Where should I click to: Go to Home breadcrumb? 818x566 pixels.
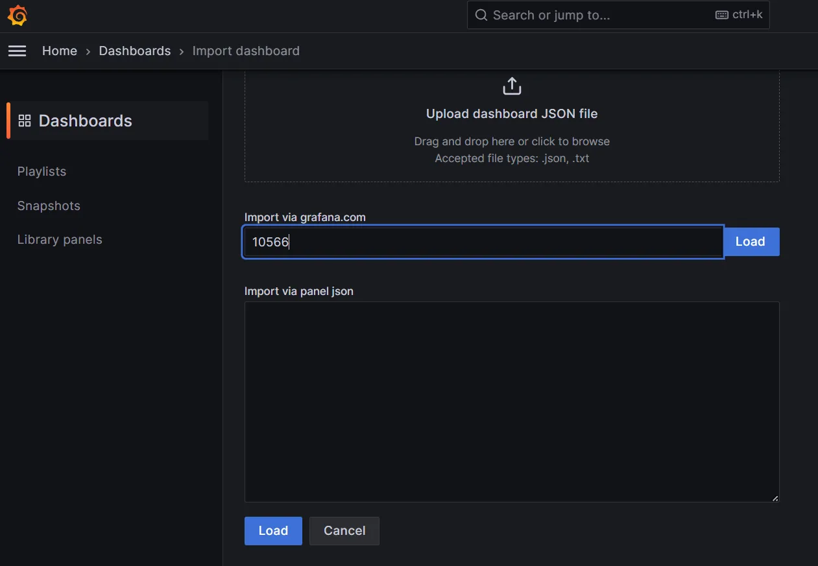[60, 51]
